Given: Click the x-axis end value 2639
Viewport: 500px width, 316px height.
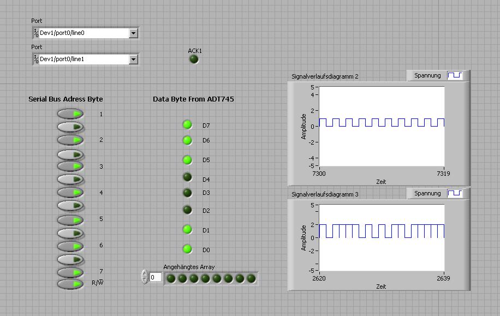Looking at the screenshot, I should click(443, 278).
